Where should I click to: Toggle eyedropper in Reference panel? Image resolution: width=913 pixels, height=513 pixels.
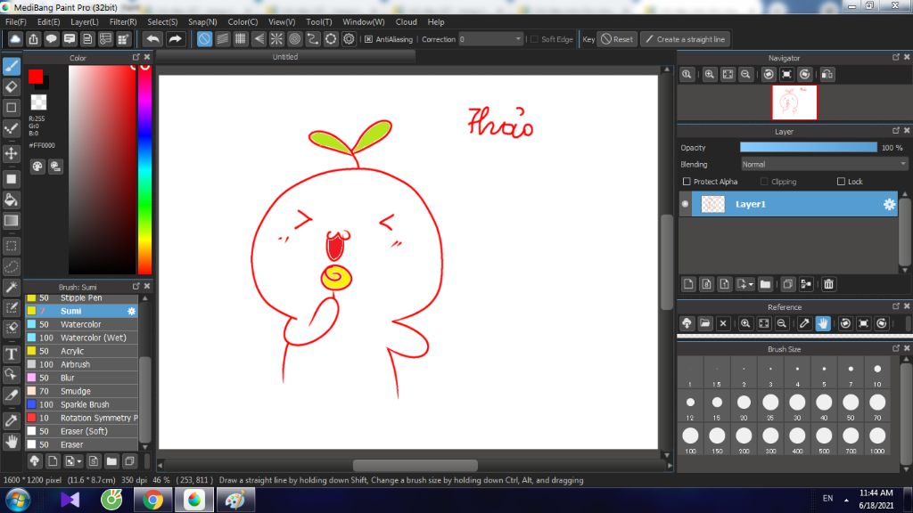(x=804, y=323)
